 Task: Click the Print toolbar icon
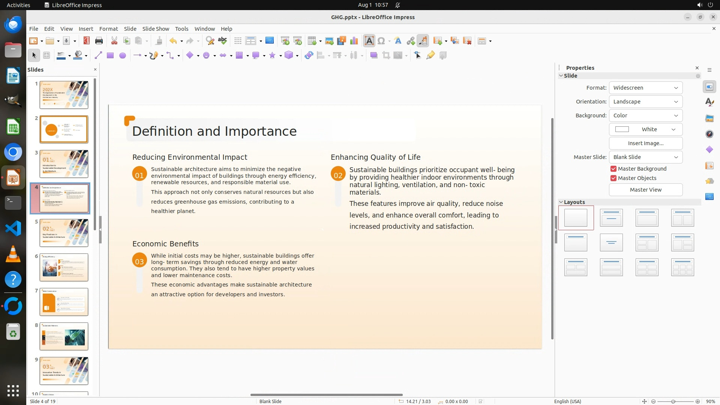pos(99,41)
